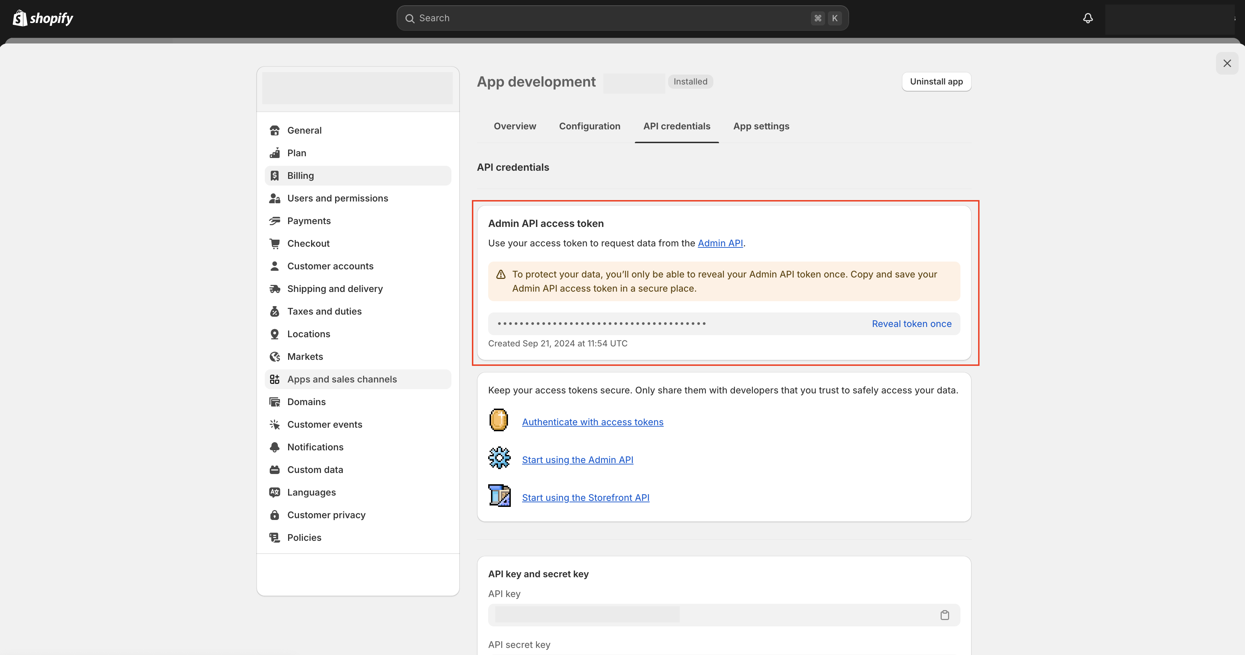Click the gold coin token icon
1245x655 pixels.
499,420
